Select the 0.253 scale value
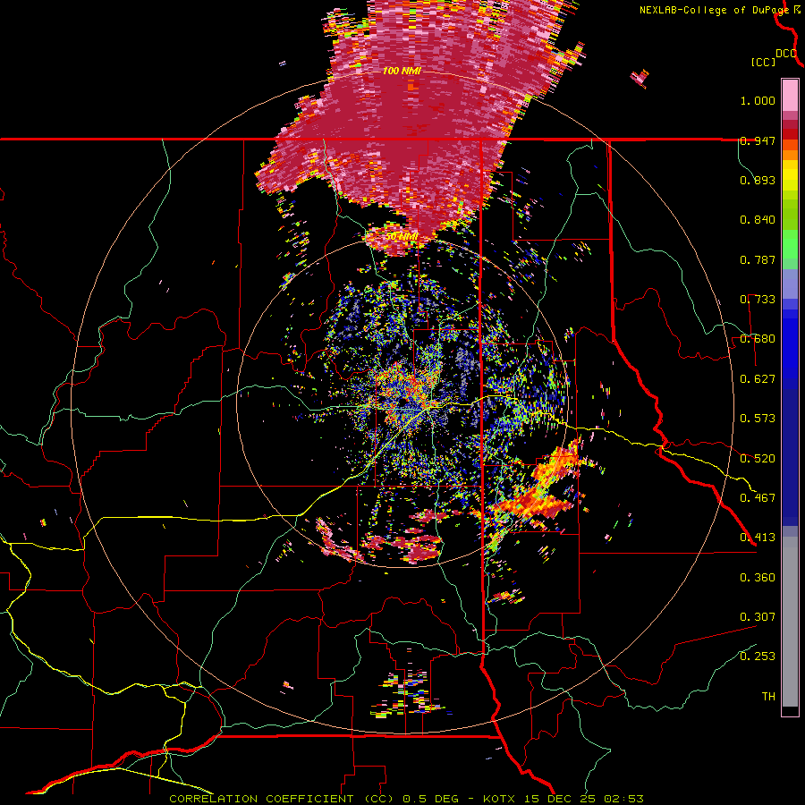This screenshot has width=805, height=805. pyautogui.click(x=758, y=657)
